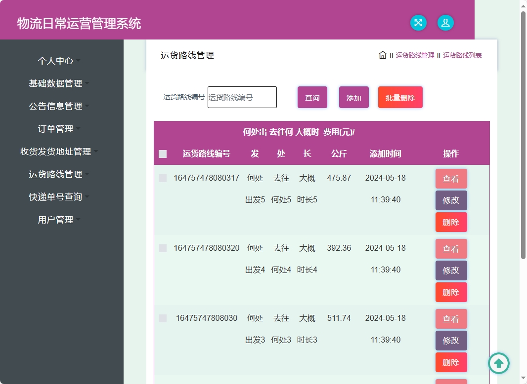
Task: Click the scroll-to-top arrow icon
Action: (499, 363)
